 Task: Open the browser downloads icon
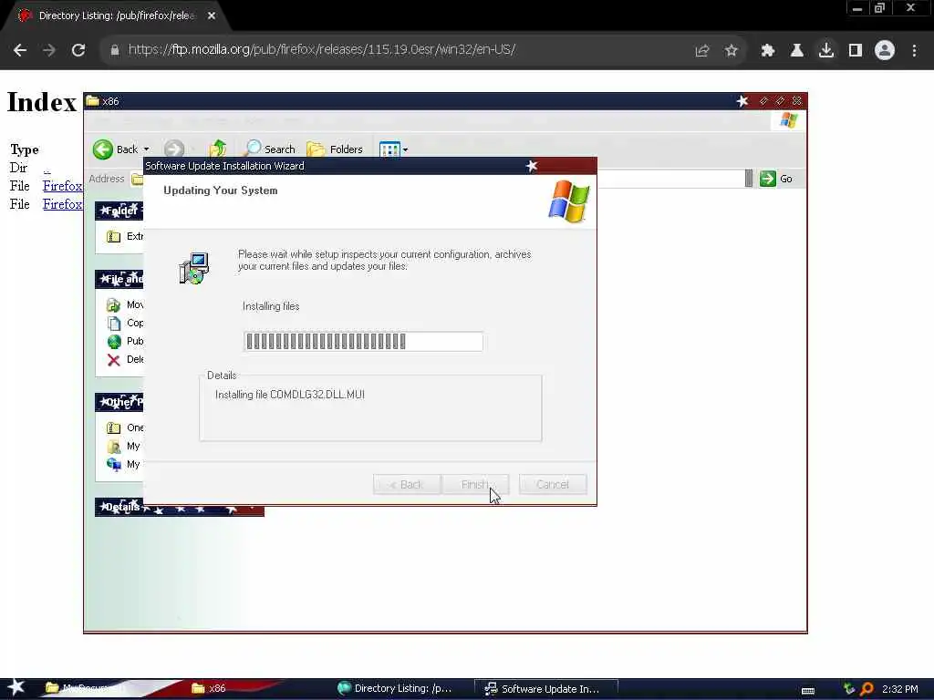pyautogui.click(x=826, y=51)
